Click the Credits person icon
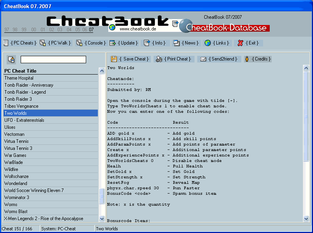This screenshot has width=313, height=233. point(247,59)
